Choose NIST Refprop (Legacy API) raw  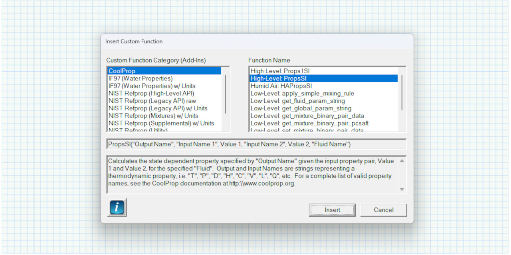[x=164, y=101]
